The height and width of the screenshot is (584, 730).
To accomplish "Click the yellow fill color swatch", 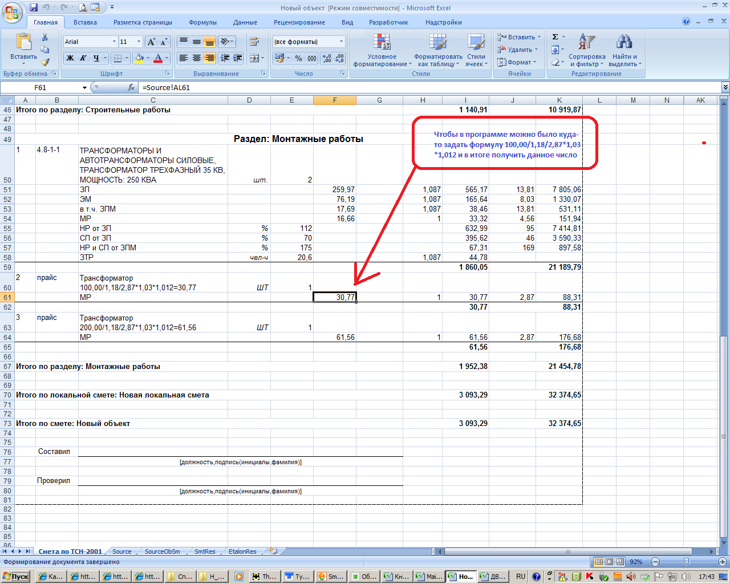I will pos(139,58).
